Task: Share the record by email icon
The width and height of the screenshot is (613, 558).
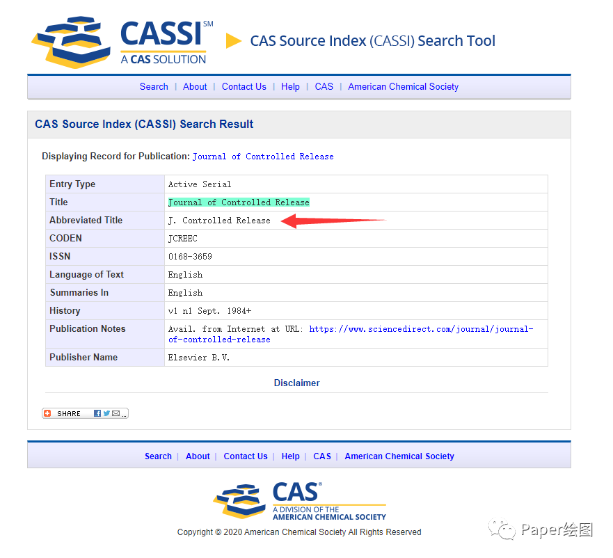Action: [x=116, y=413]
